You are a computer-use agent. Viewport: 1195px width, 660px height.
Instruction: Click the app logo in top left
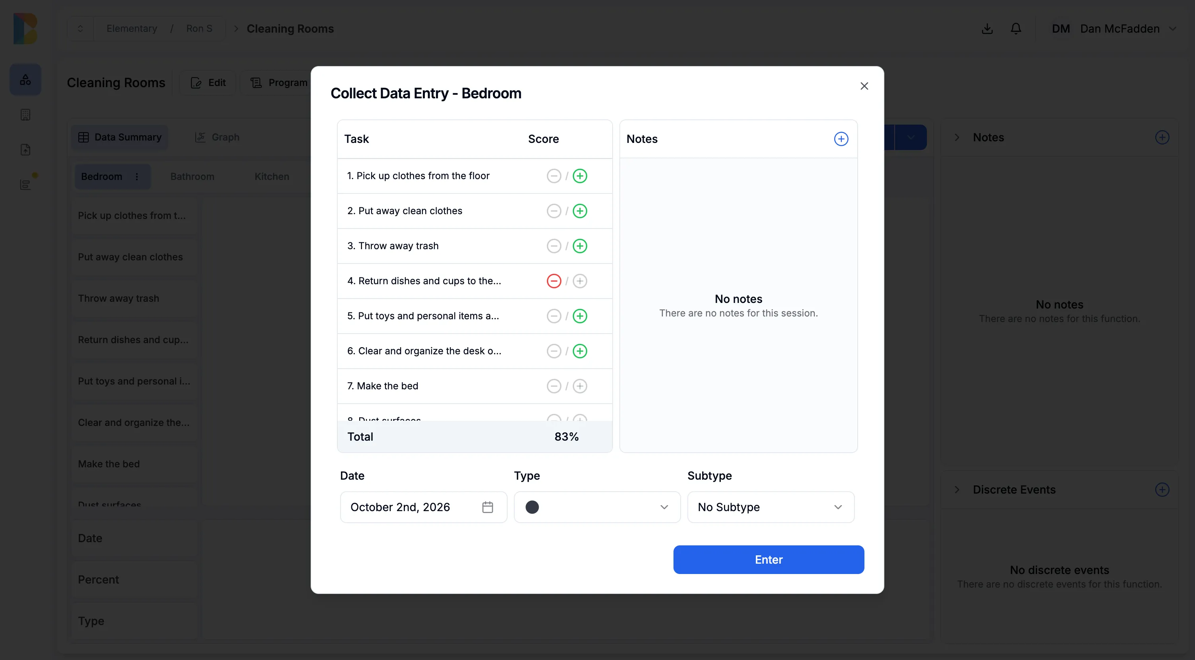pos(25,29)
